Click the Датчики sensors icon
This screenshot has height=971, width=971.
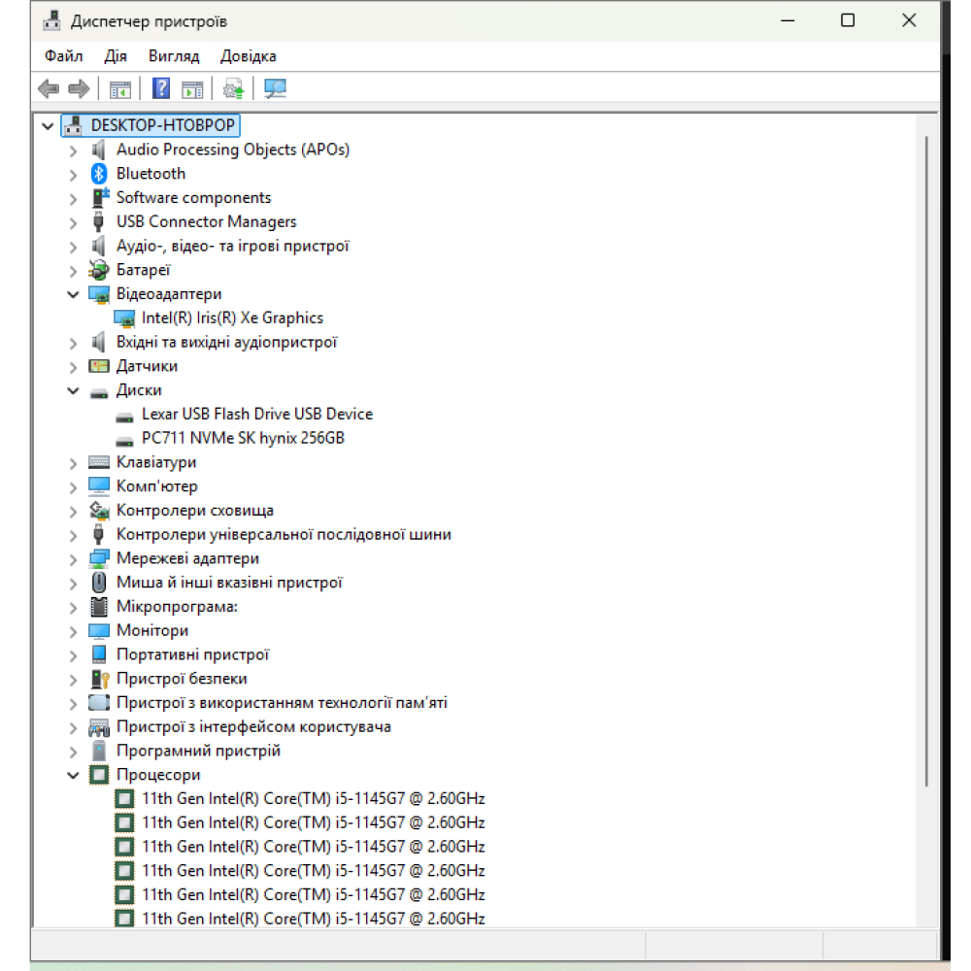(99, 366)
